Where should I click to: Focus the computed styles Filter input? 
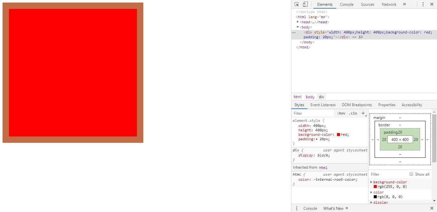coord(389,174)
